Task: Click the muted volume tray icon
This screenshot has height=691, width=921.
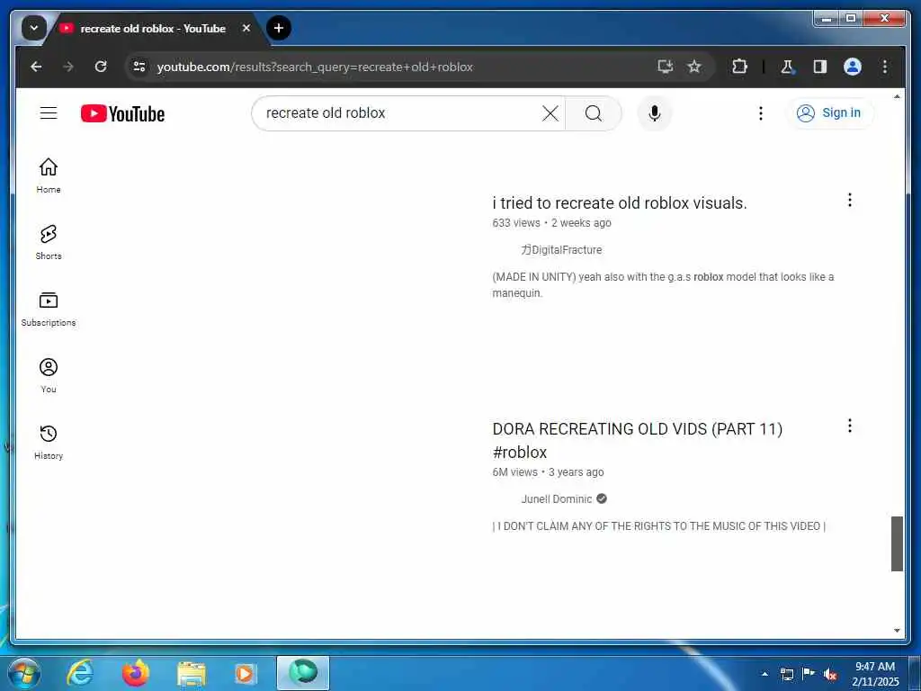Action: [x=830, y=674]
